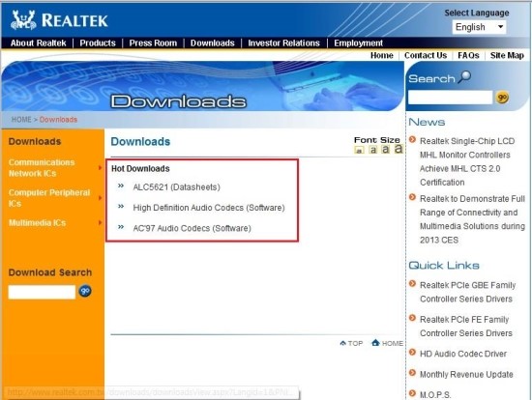Click the bullet icon beside AC'97 Audio Codecs
The height and width of the screenshot is (400, 532).
(x=121, y=227)
